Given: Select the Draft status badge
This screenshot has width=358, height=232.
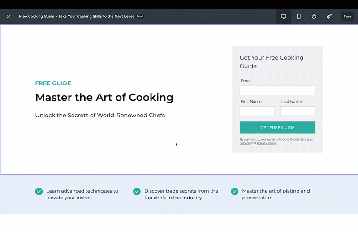Looking at the screenshot, I should point(140,17).
